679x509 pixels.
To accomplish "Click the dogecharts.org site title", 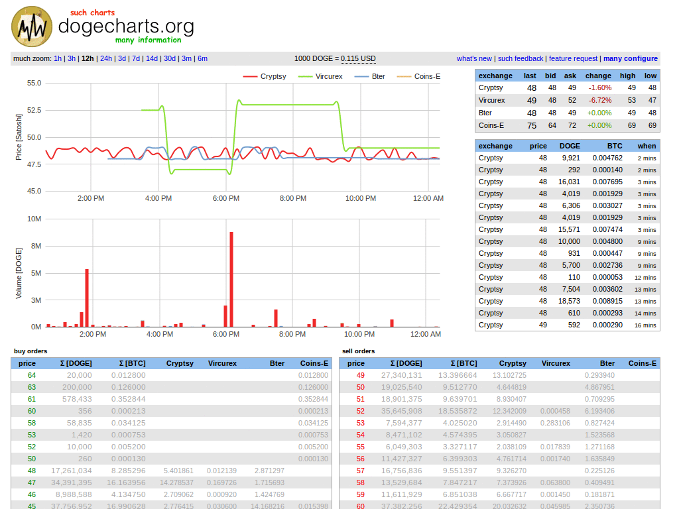I will coord(126,27).
